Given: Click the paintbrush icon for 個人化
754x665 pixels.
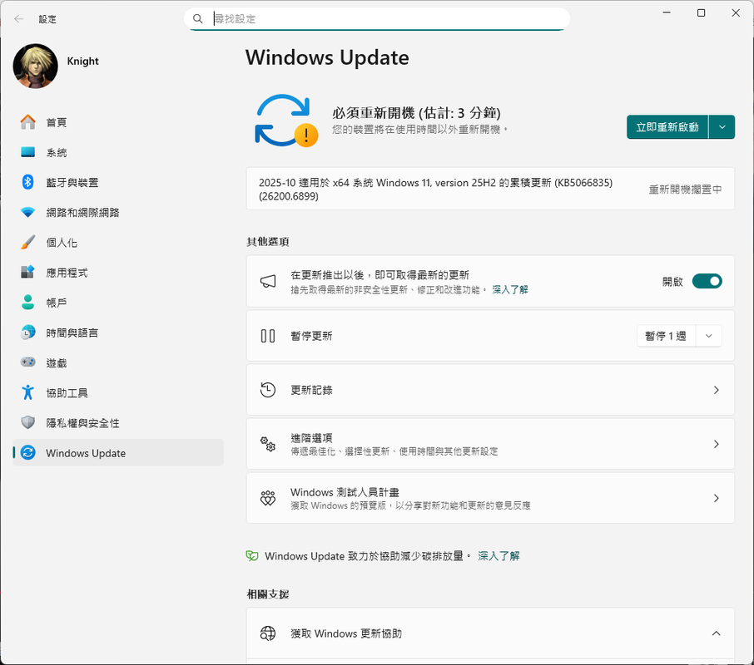Looking at the screenshot, I should click(x=28, y=242).
